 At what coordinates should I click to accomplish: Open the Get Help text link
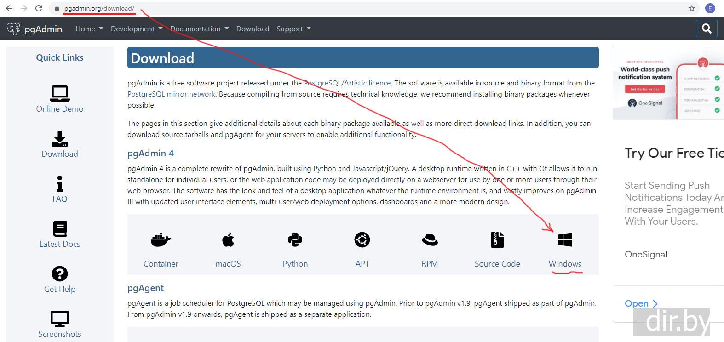[60, 289]
